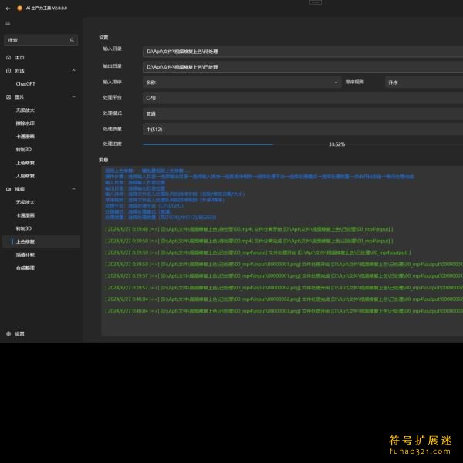The image size is (463, 463).
Task: Click the AI 生产力工具 V2.0.0.0 title text
Action: pos(46,8)
